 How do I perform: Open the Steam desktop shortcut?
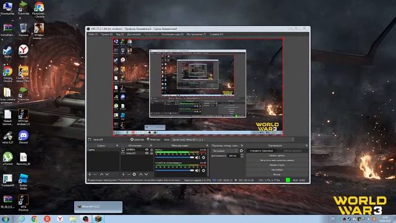pyautogui.click(x=7, y=51)
